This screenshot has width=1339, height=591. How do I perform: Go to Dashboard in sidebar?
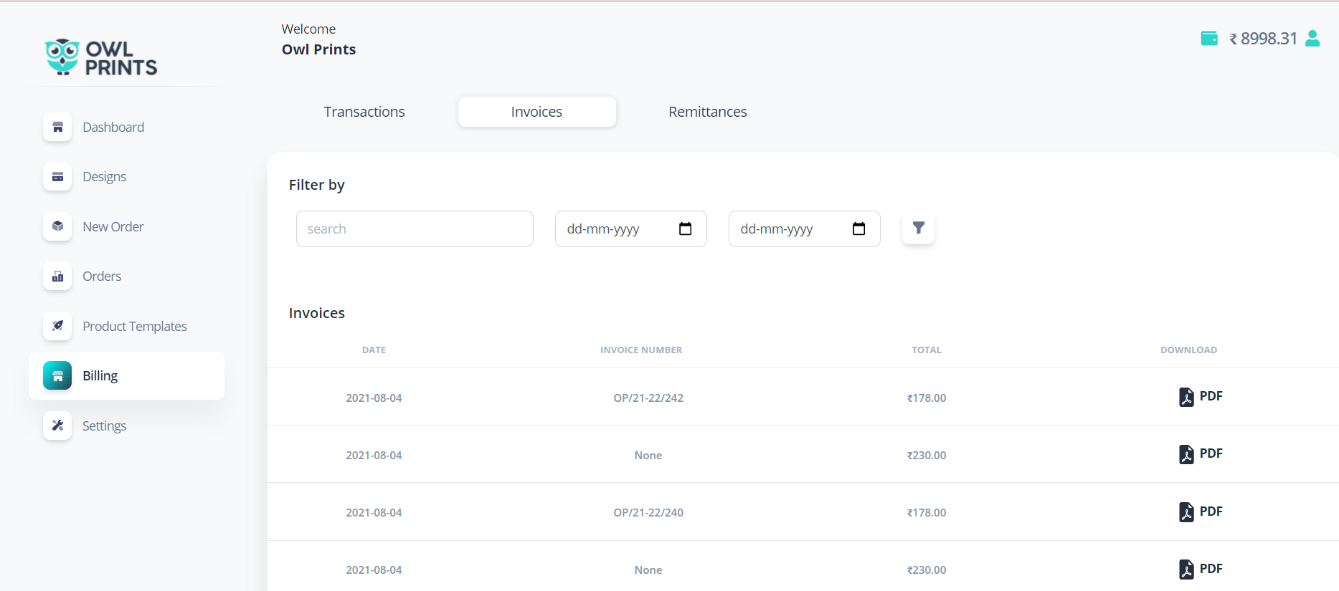click(x=113, y=127)
